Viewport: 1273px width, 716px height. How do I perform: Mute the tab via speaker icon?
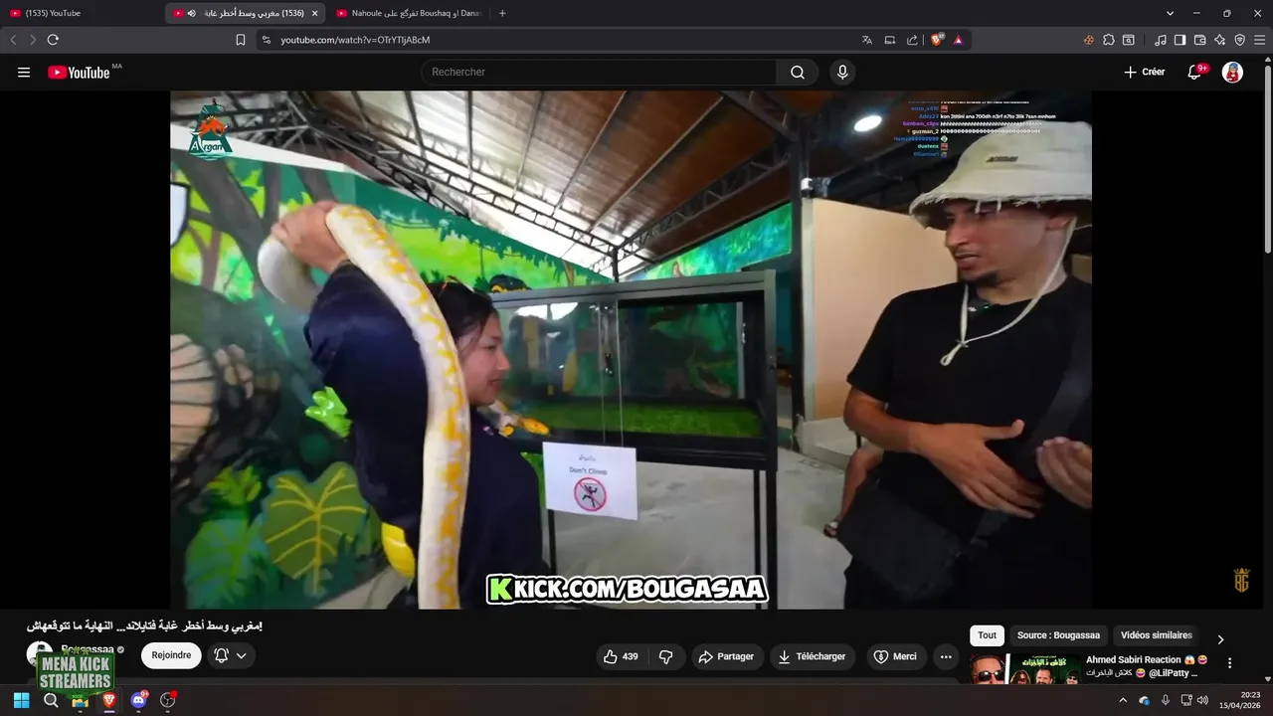191,13
